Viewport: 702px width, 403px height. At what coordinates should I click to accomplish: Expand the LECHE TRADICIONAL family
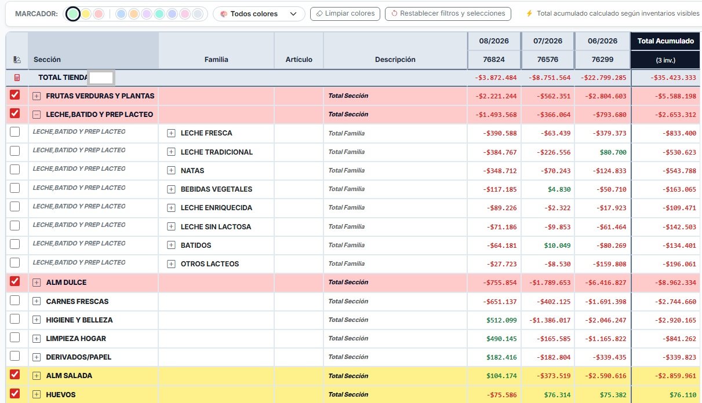171,152
